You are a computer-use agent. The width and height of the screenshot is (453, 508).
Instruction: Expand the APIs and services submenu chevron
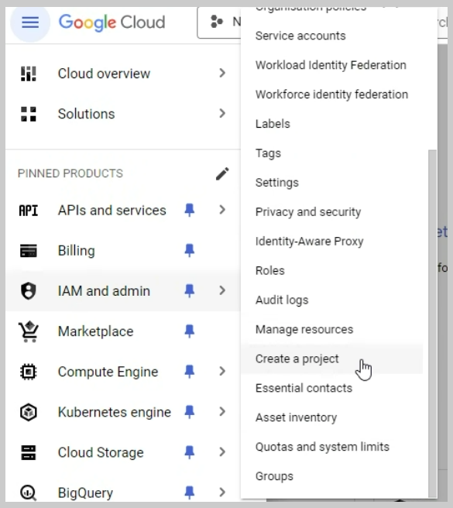tap(222, 210)
